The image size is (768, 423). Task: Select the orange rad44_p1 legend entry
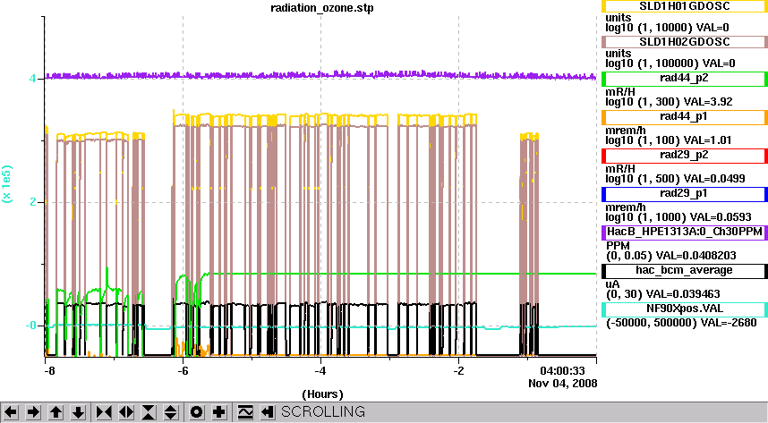pos(684,117)
